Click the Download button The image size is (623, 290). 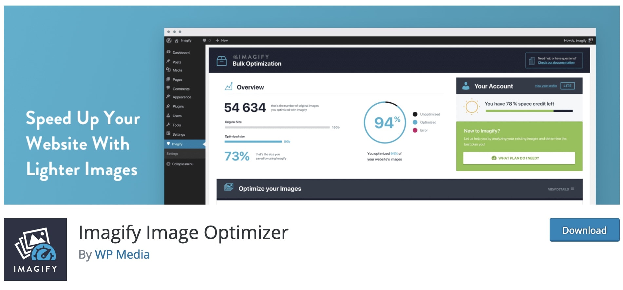pyautogui.click(x=584, y=230)
